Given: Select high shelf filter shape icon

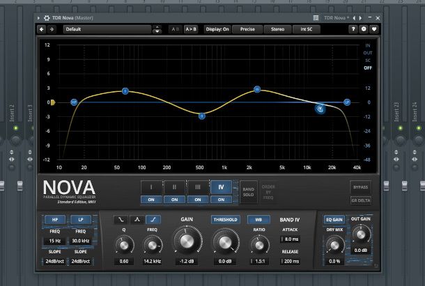Looking at the screenshot, I should coord(153,220).
